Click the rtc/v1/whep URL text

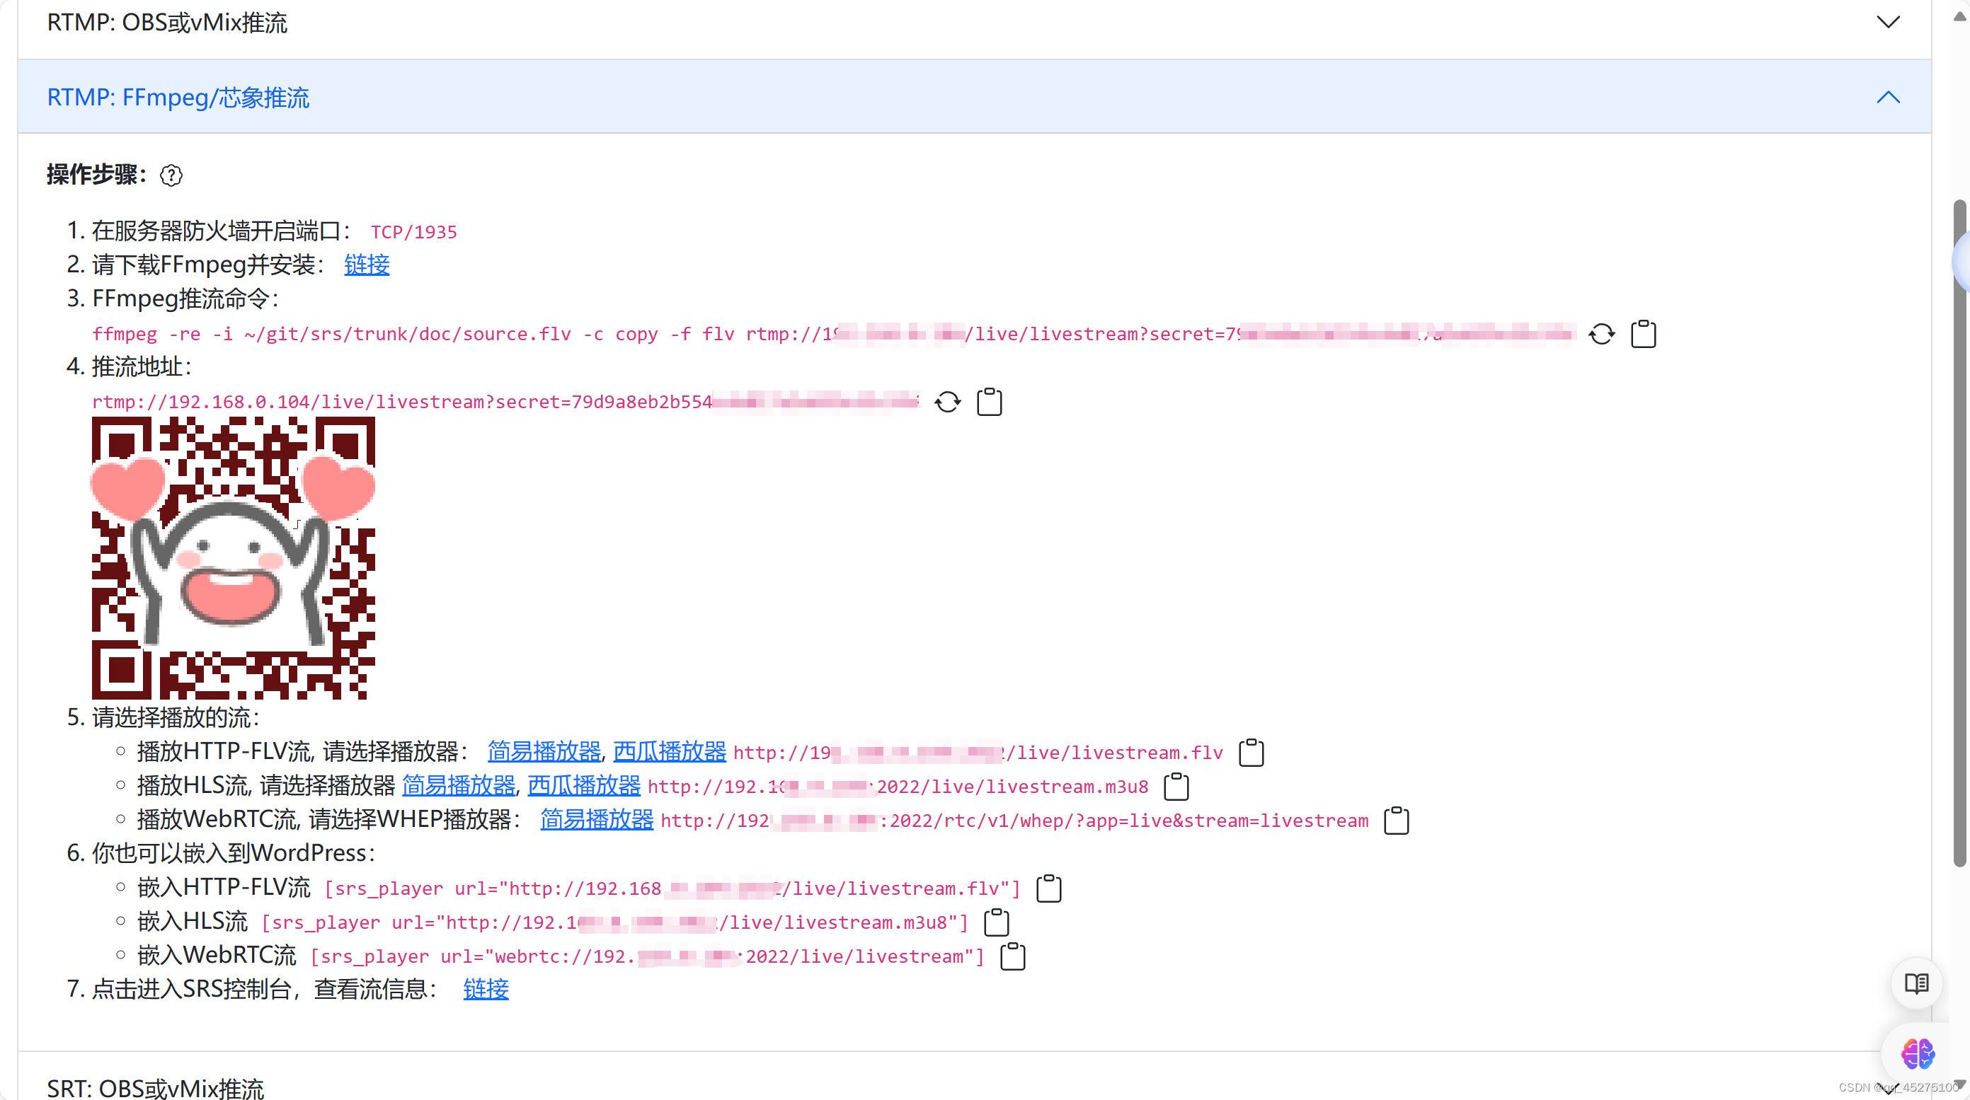pyautogui.click(x=1014, y=821)
